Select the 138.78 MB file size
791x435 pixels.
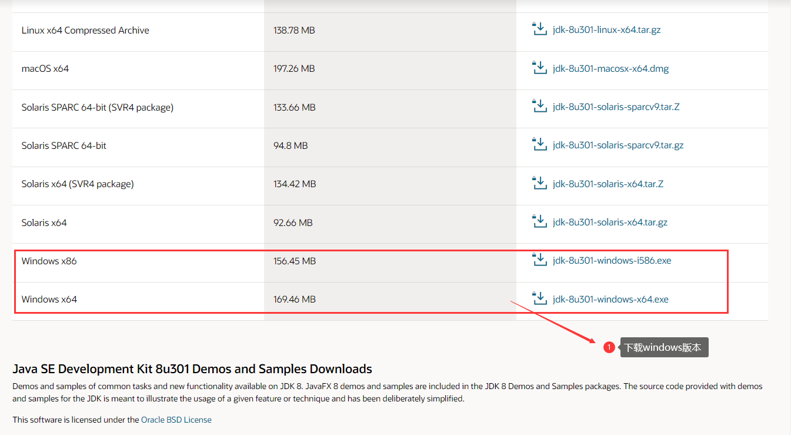click(x=294, y=31)
